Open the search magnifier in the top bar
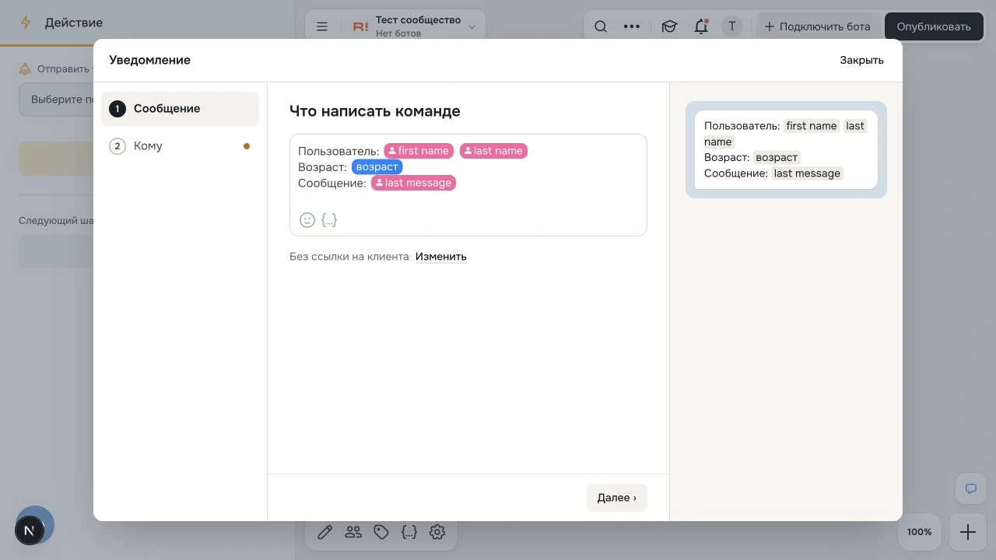The height and width of the screenshot is (560, 996). [601, 26]
